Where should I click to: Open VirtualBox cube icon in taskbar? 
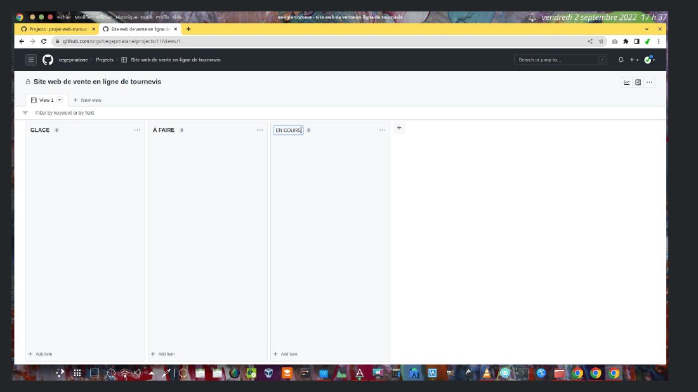(268, 373)
